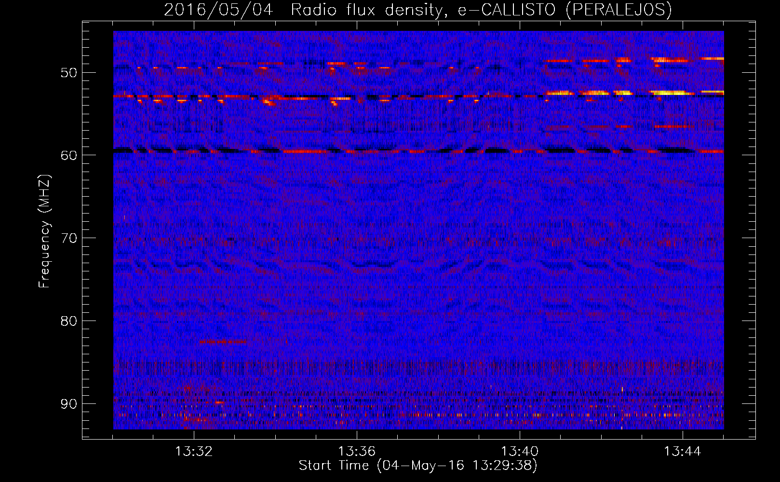Click the 'Start Time (04-May-16 13:29:38)' label
The height and width of the screenshot is (482, 780).
[418, 466]
